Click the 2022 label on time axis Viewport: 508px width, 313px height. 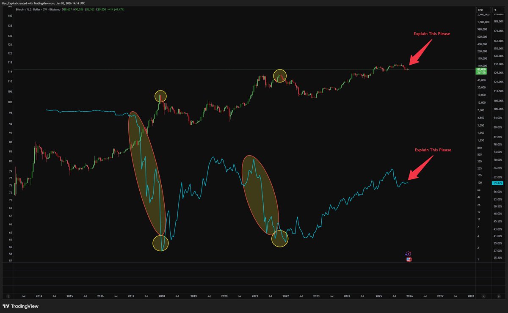pos(286,297)
